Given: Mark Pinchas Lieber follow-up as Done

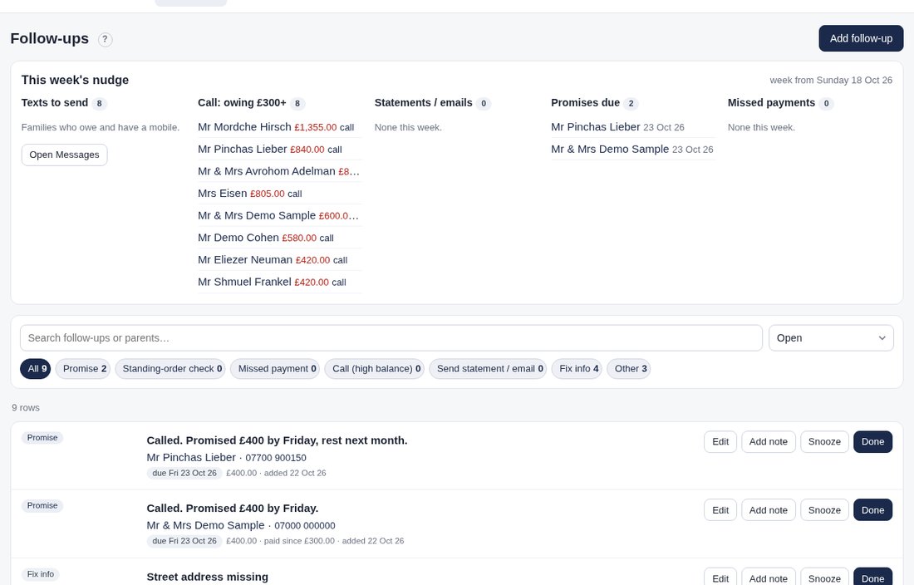Looking at the screenshot, I should (872, 442).
